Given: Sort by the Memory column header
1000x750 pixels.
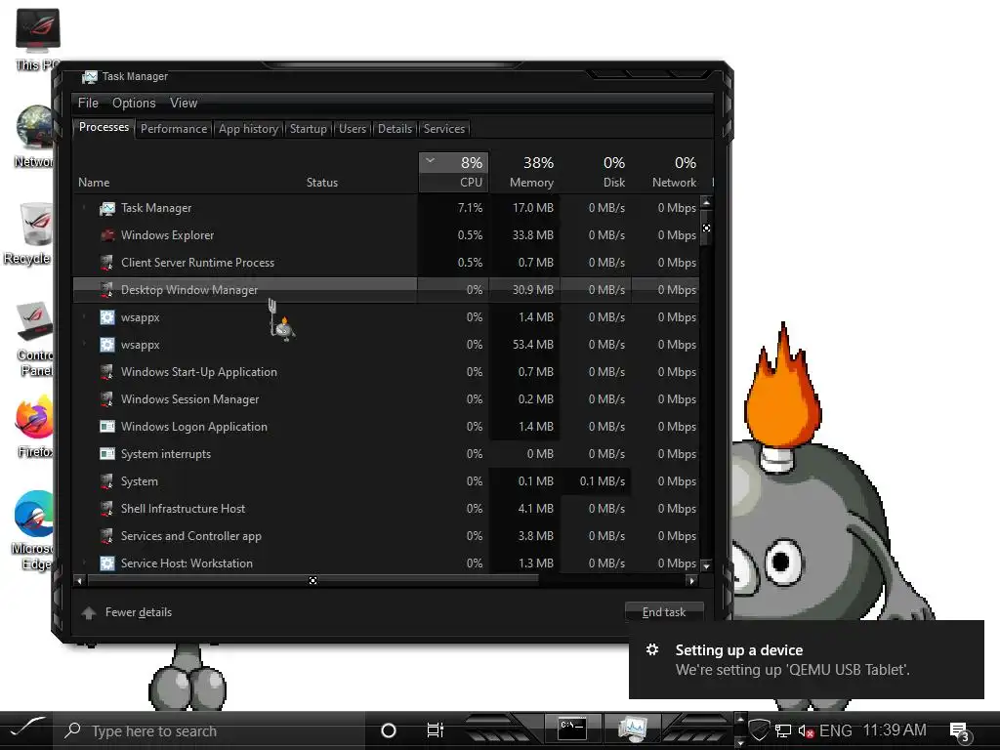Looking at the screenshot, I should point(524,172).
